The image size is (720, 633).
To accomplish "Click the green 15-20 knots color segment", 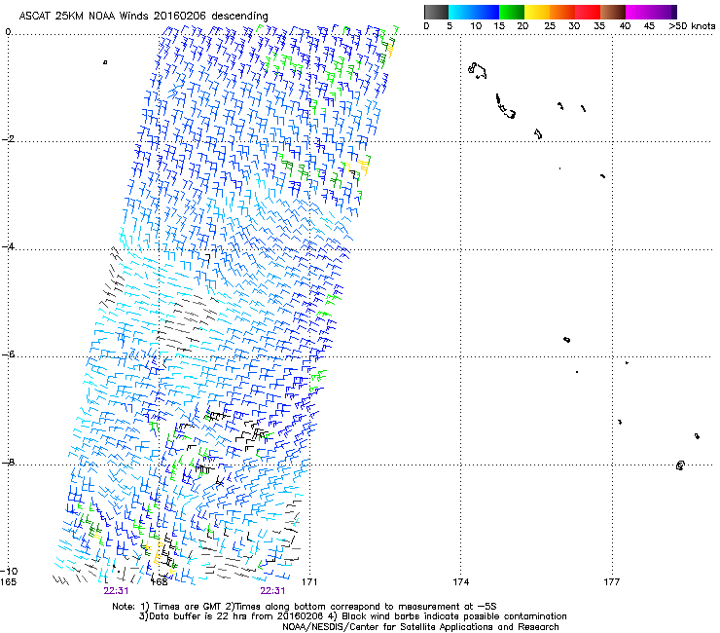I will (512, 12).
